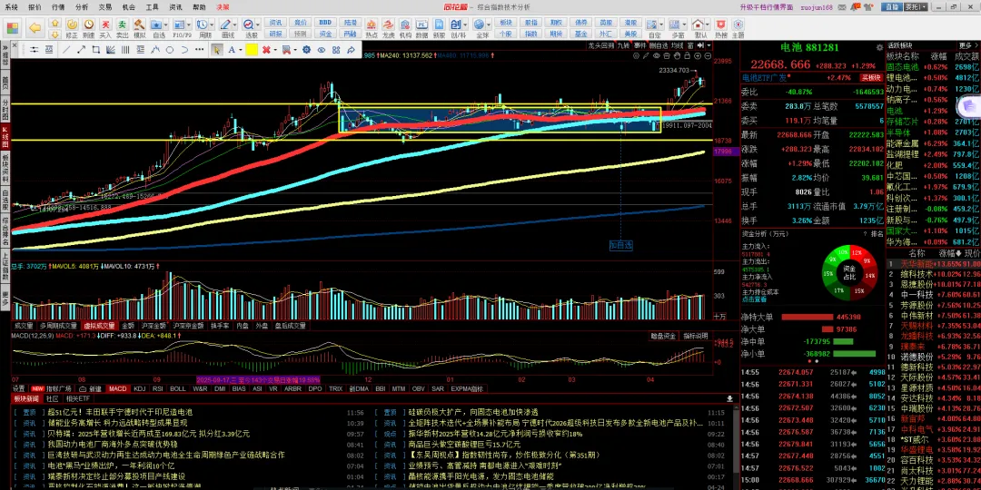Click the 买入 buy icon
981x490 pixels.
[105, 24]
